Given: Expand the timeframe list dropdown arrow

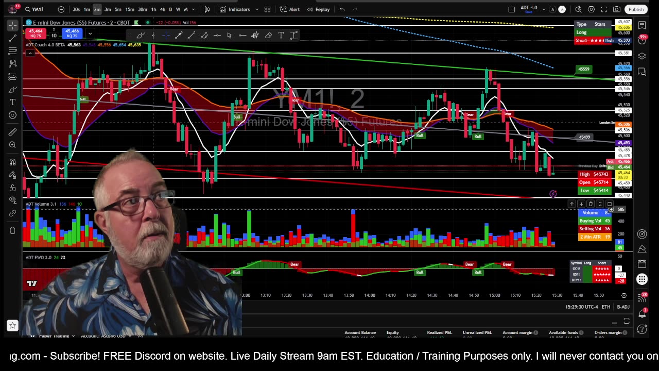Looking at the screenshot, I should [x=193, y=9].
